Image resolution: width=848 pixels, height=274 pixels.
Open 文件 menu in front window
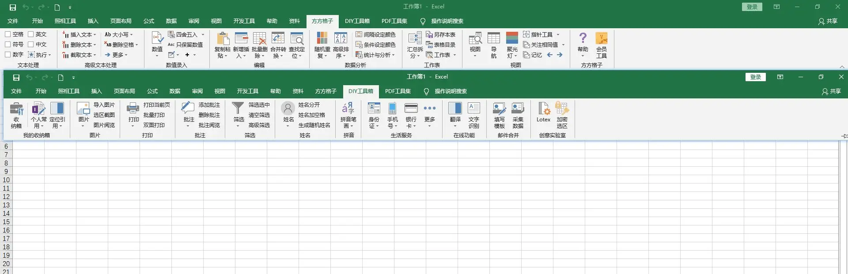tap(16, 91)
